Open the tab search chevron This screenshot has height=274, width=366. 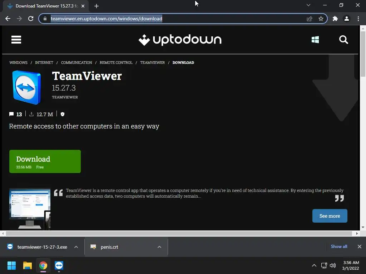tap(308, 5)
